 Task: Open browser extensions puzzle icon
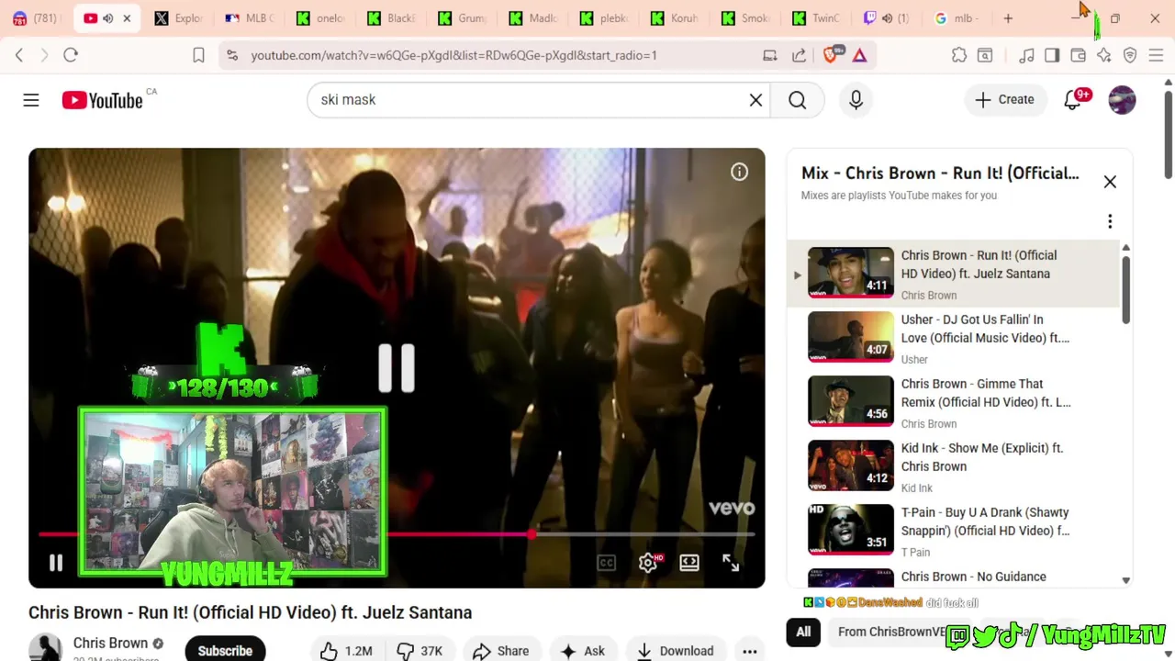(959, 55)
